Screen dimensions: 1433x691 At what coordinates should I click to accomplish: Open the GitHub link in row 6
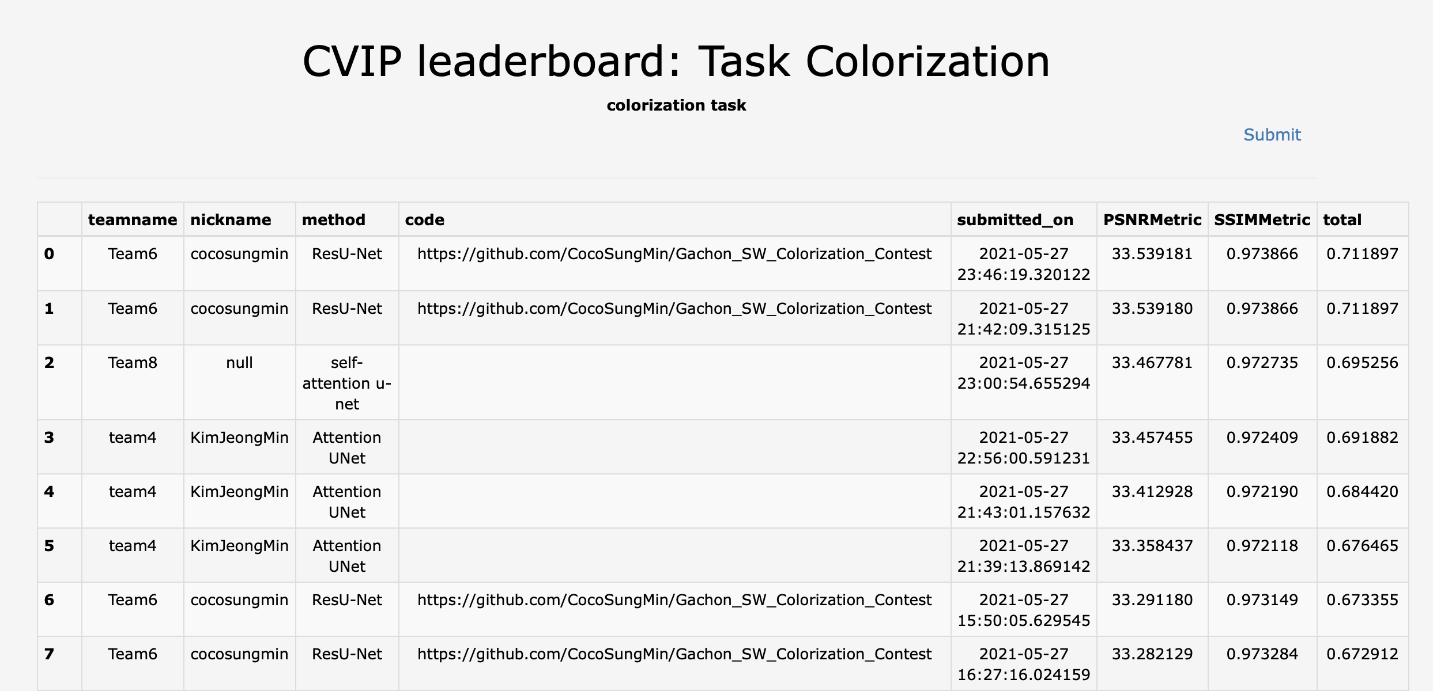[674, 600]
